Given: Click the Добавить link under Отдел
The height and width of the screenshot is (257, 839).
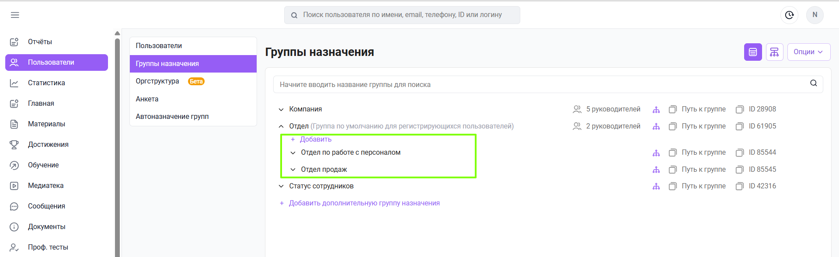Looking at the screenshot, I should (x=311, y=139).
